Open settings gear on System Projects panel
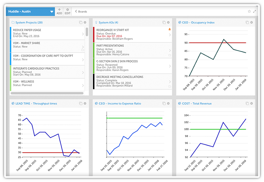Screen dimensions: 264x182 pos(85,22)
